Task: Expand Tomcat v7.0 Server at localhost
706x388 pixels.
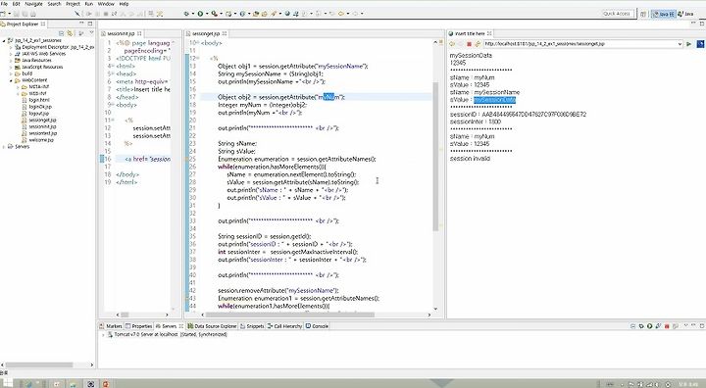Action: click(103, 335)
